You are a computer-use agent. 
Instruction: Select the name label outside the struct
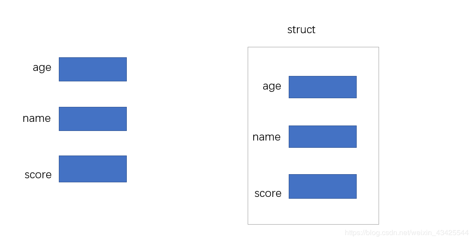tap(36, 118)
